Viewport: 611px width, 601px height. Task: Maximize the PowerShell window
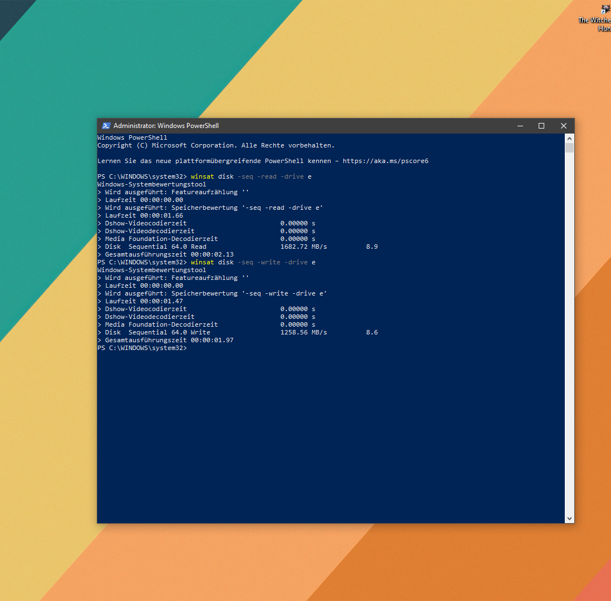point(541,126)
